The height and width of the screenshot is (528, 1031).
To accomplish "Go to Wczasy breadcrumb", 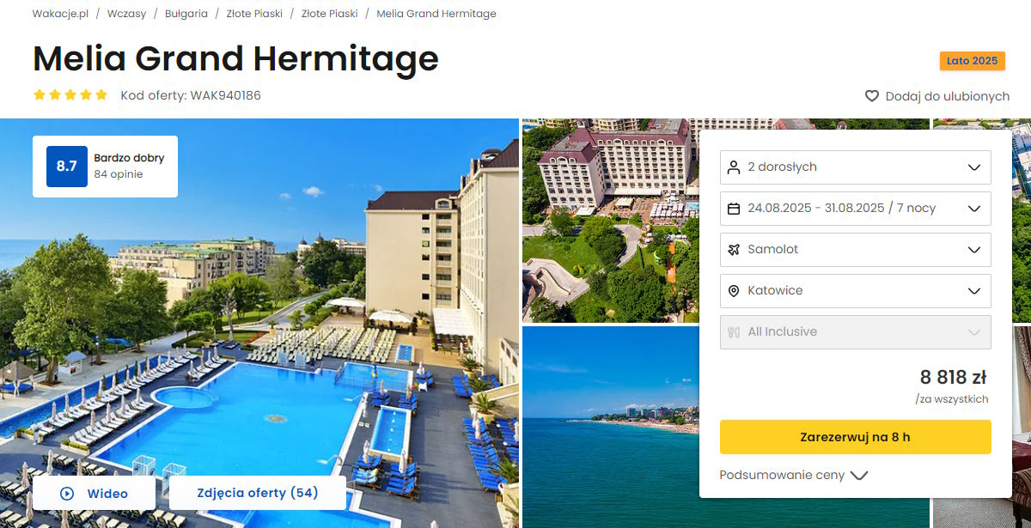I will point(126,14).
